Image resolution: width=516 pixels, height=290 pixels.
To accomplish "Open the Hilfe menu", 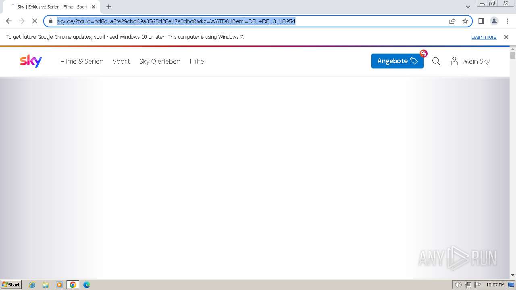I will click(197, 61).
